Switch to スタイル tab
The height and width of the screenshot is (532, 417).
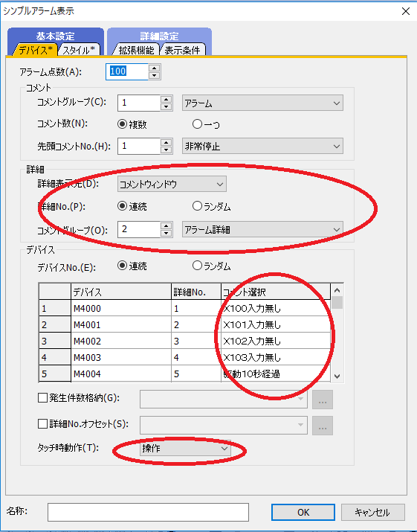[x=79, y=50]
